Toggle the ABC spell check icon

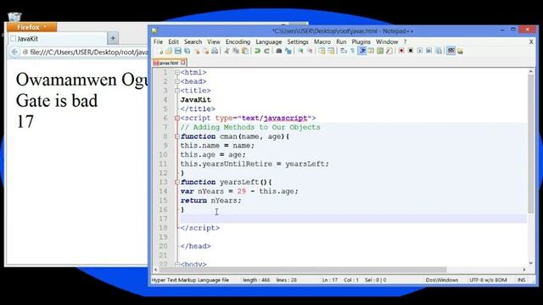point(451,51)
